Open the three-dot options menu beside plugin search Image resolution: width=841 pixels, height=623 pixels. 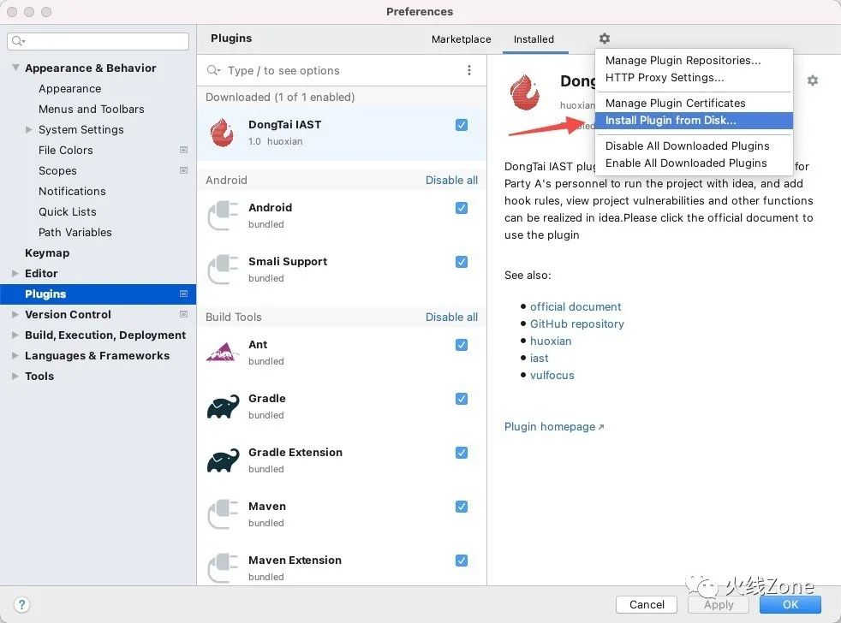[468, 70]
